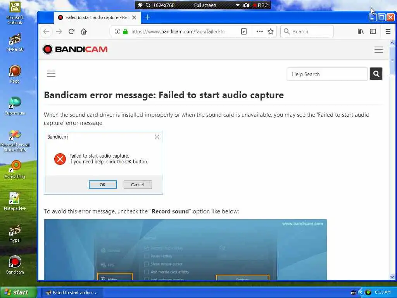Show site information icon in address bar
397x298 pixels.
(x=117, y=31)
